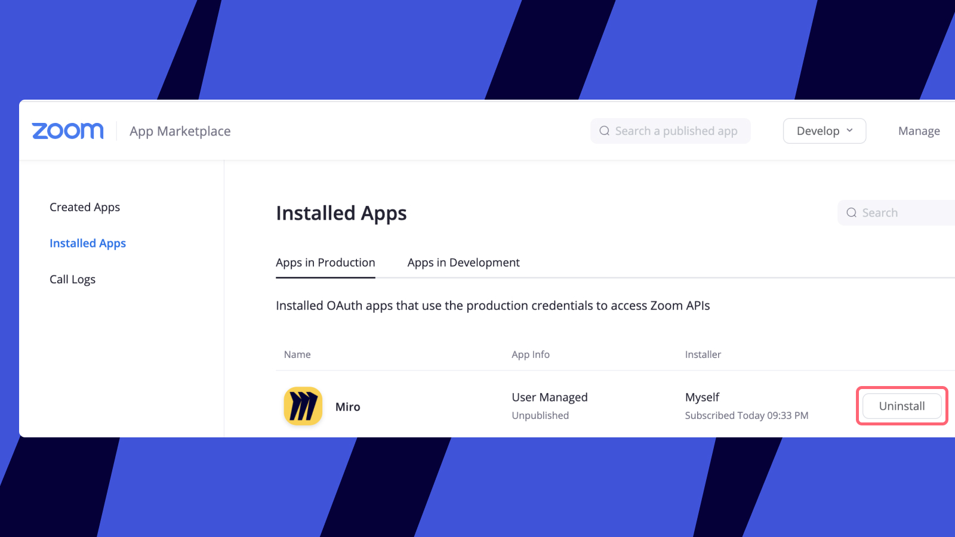Click magnifier icon in Installed Apps search
This screenshot has width=955, height=537.
(x=851, y=213)
